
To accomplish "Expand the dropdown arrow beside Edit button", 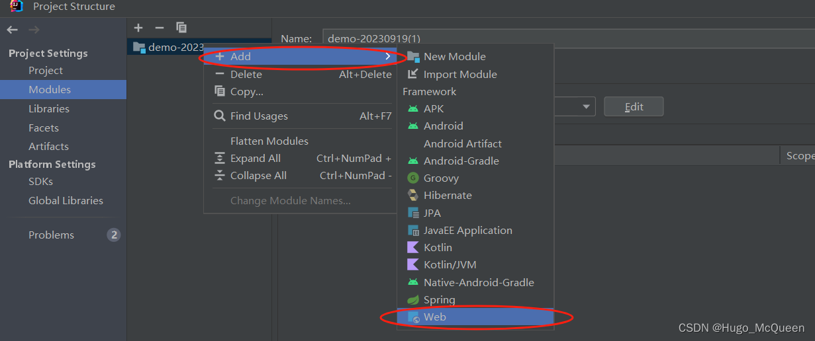I will coord(587,107).
